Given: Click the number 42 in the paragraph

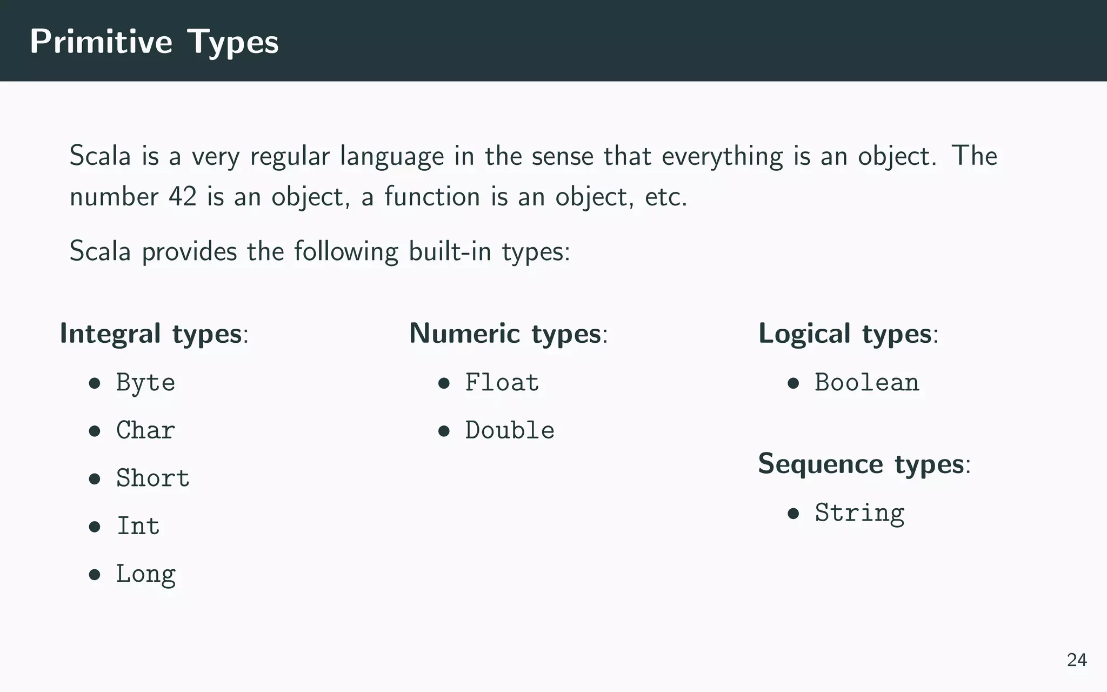Looking at the screenshot, I should [182, 197].
